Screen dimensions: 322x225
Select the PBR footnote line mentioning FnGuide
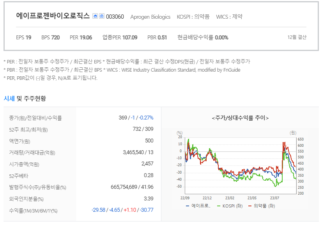pos(122,70)
